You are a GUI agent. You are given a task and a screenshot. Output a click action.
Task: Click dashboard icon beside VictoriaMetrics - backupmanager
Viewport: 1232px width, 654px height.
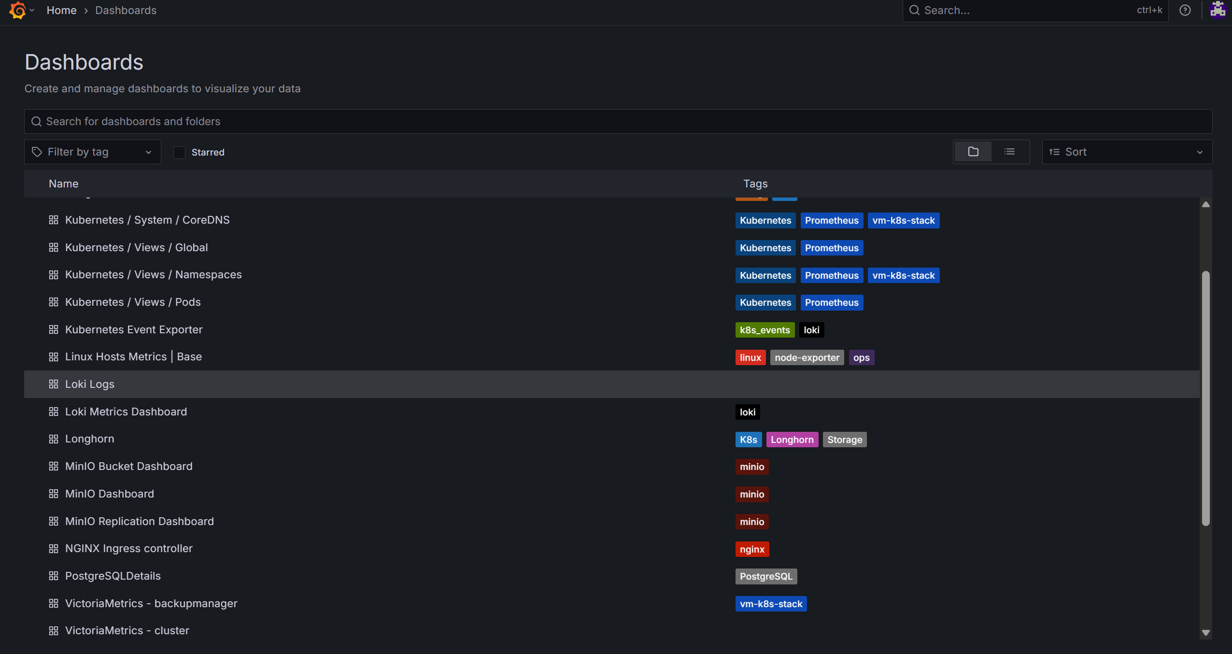54,603
